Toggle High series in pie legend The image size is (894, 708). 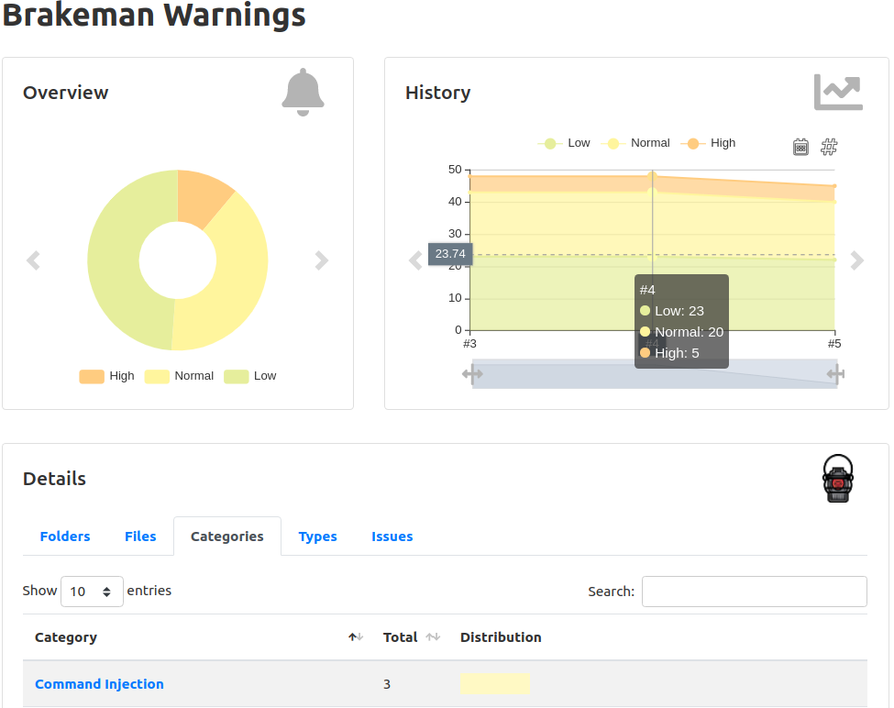[x=106, y=376]
